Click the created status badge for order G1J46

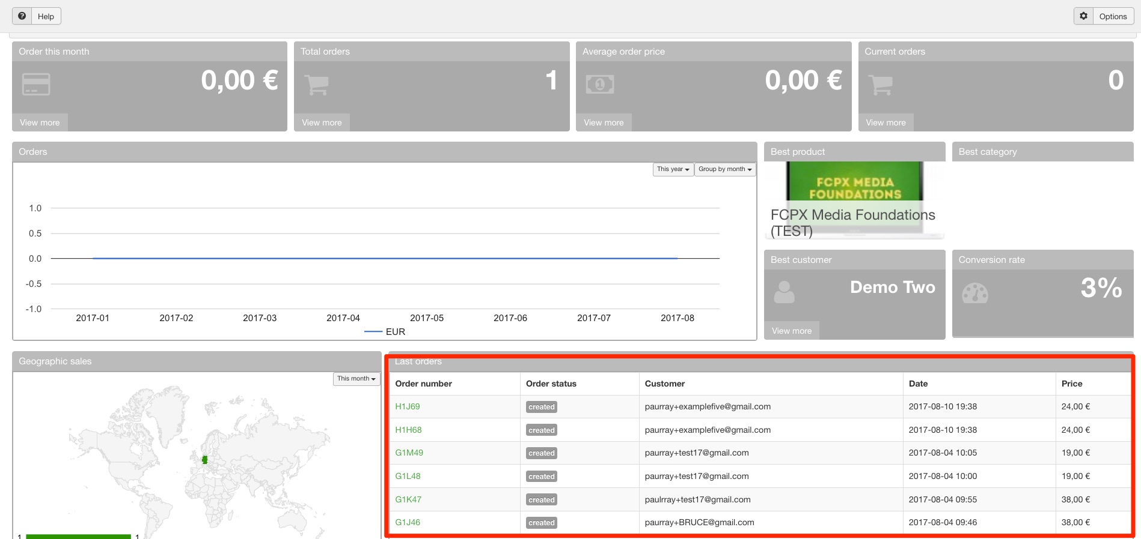(x=542, y=523)
